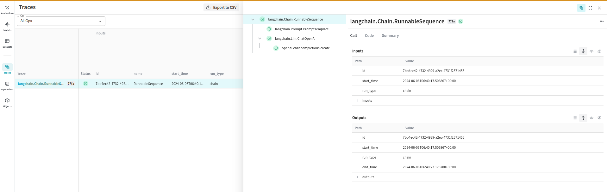Open the All Ops dropdown
Screen dimensions: 607x192
(61, 21)
